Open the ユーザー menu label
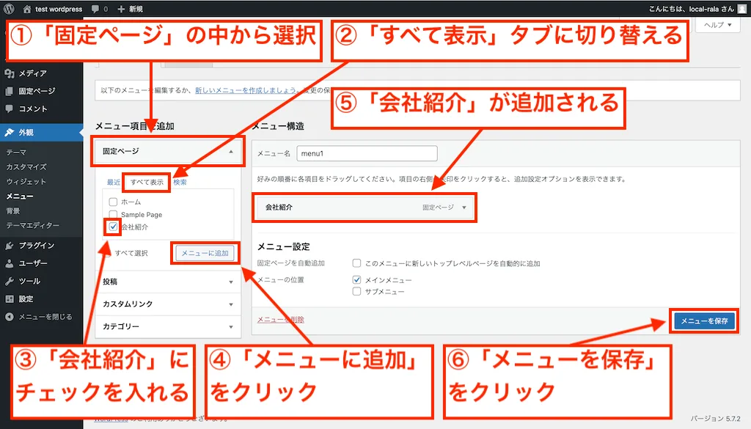 click(33, 263)
